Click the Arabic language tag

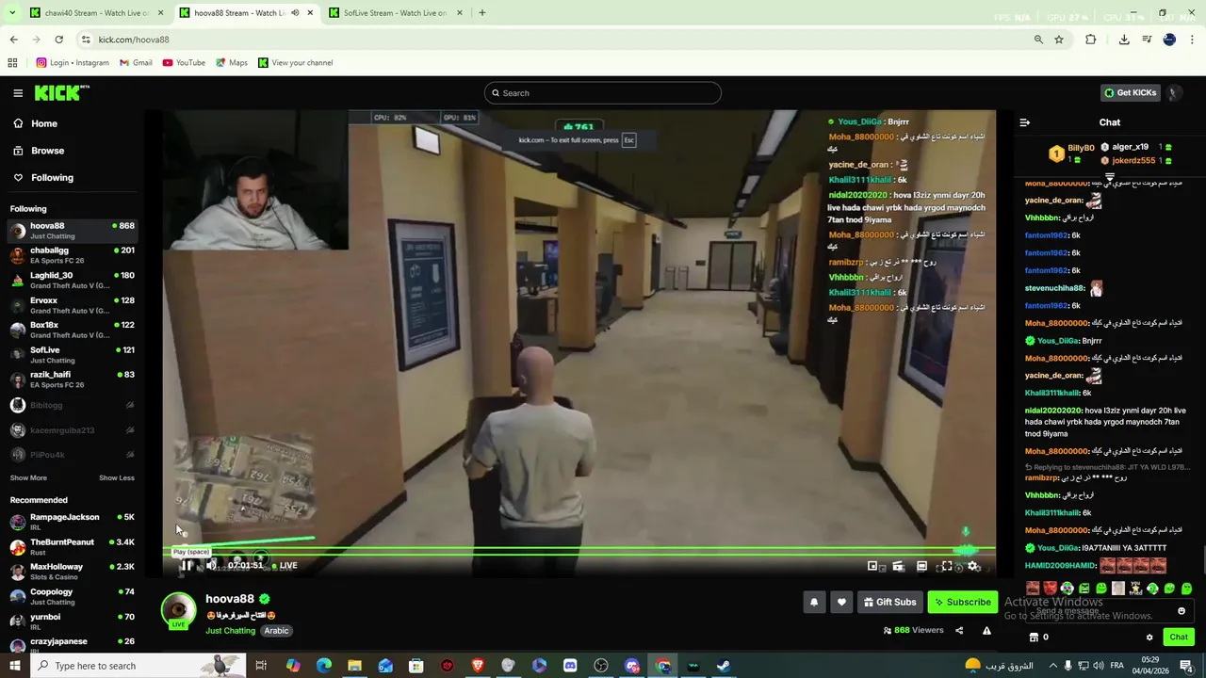276,631
